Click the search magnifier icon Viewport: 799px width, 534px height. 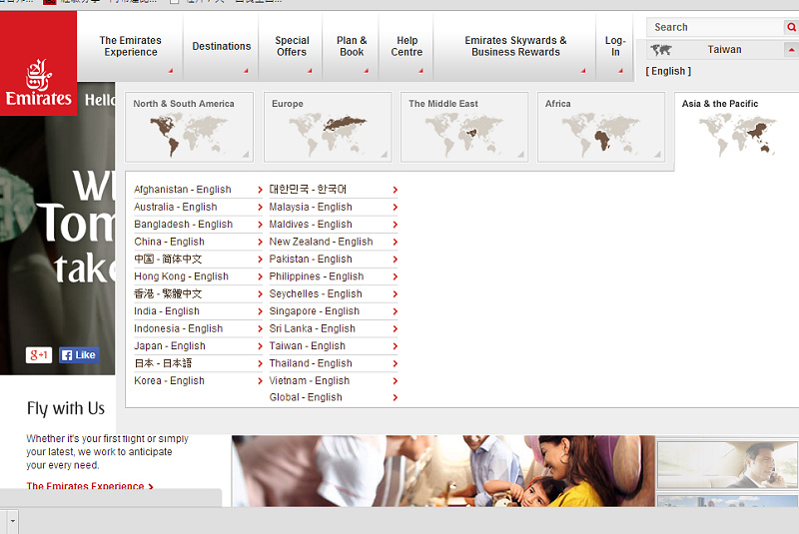coord(791,27)
